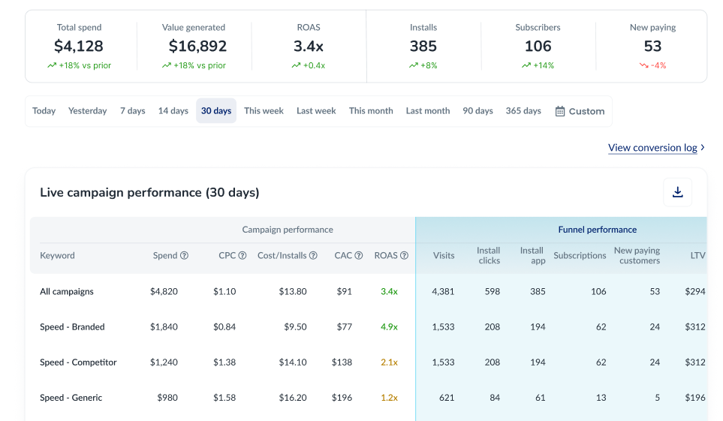Image resolution: width=723 pixels, height=421 pixels.
Task: Click the Install clicks column header
Action: point(488,255)
